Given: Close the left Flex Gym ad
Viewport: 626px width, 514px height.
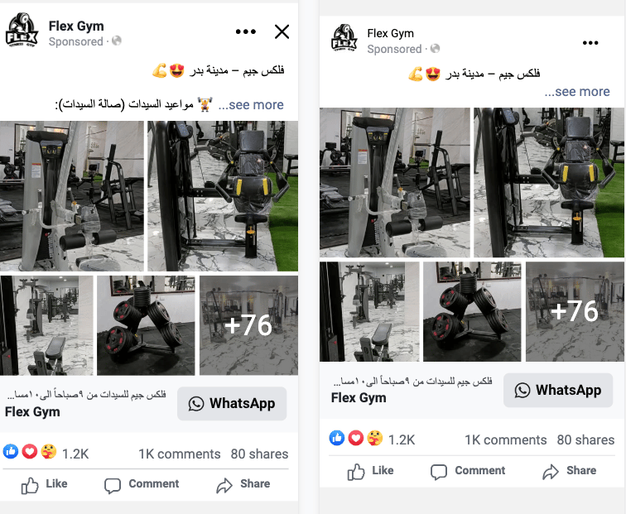Looking at the screenshot, I should [282, 31].
